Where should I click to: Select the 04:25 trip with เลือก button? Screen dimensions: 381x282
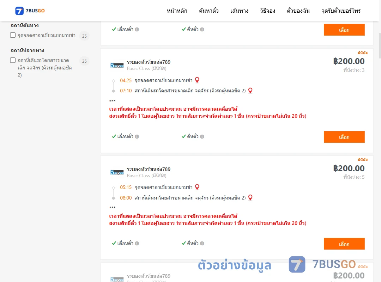[x=344, y=137]
